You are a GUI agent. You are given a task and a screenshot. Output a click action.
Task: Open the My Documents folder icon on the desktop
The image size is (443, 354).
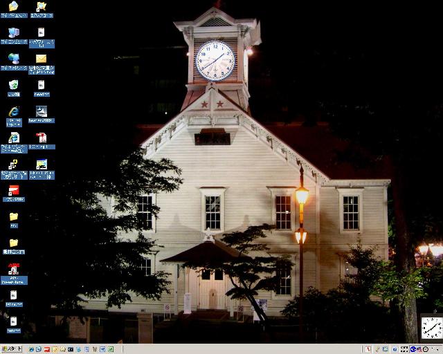(x=14, y=6)
